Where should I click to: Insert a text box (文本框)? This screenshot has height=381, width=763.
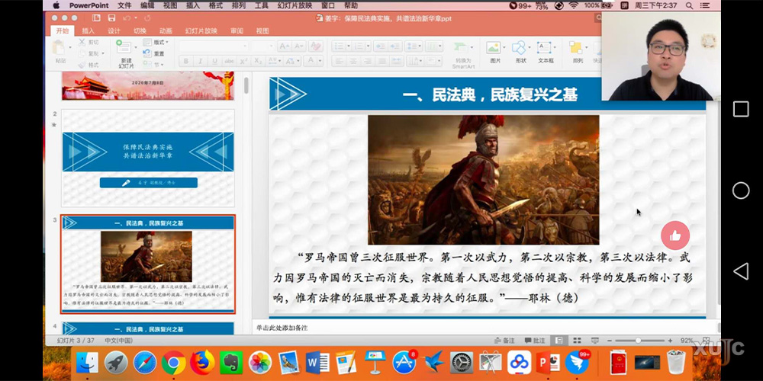pyautogui.click(x=546, y=48)
